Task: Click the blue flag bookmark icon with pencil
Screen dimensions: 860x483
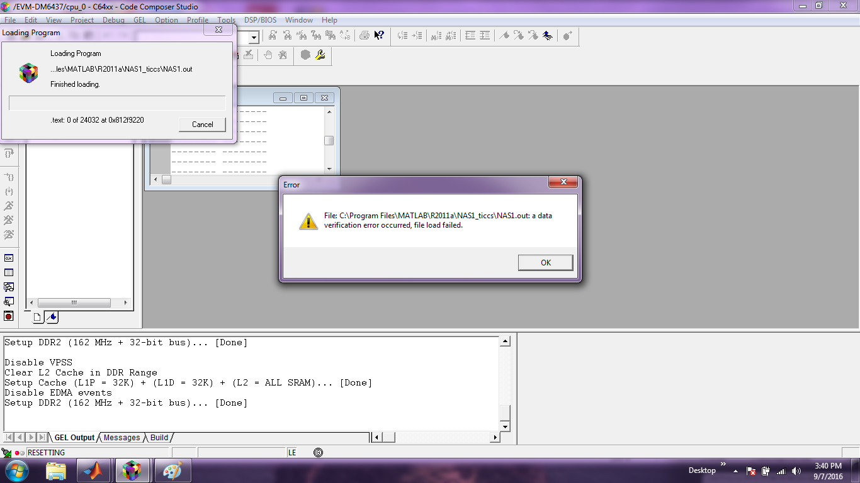Action: pos(548,36)
